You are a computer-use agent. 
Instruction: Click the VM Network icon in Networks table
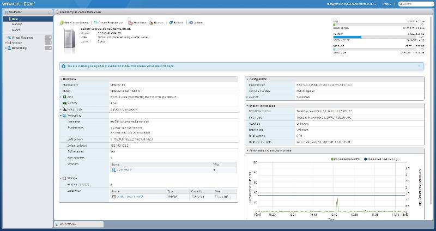pyautogui.click(x=114, y=169)
